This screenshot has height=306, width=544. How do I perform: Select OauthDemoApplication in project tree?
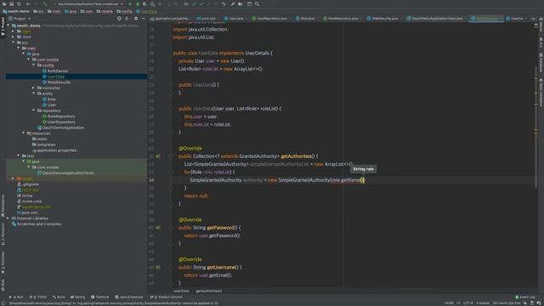tap(63, 127)
